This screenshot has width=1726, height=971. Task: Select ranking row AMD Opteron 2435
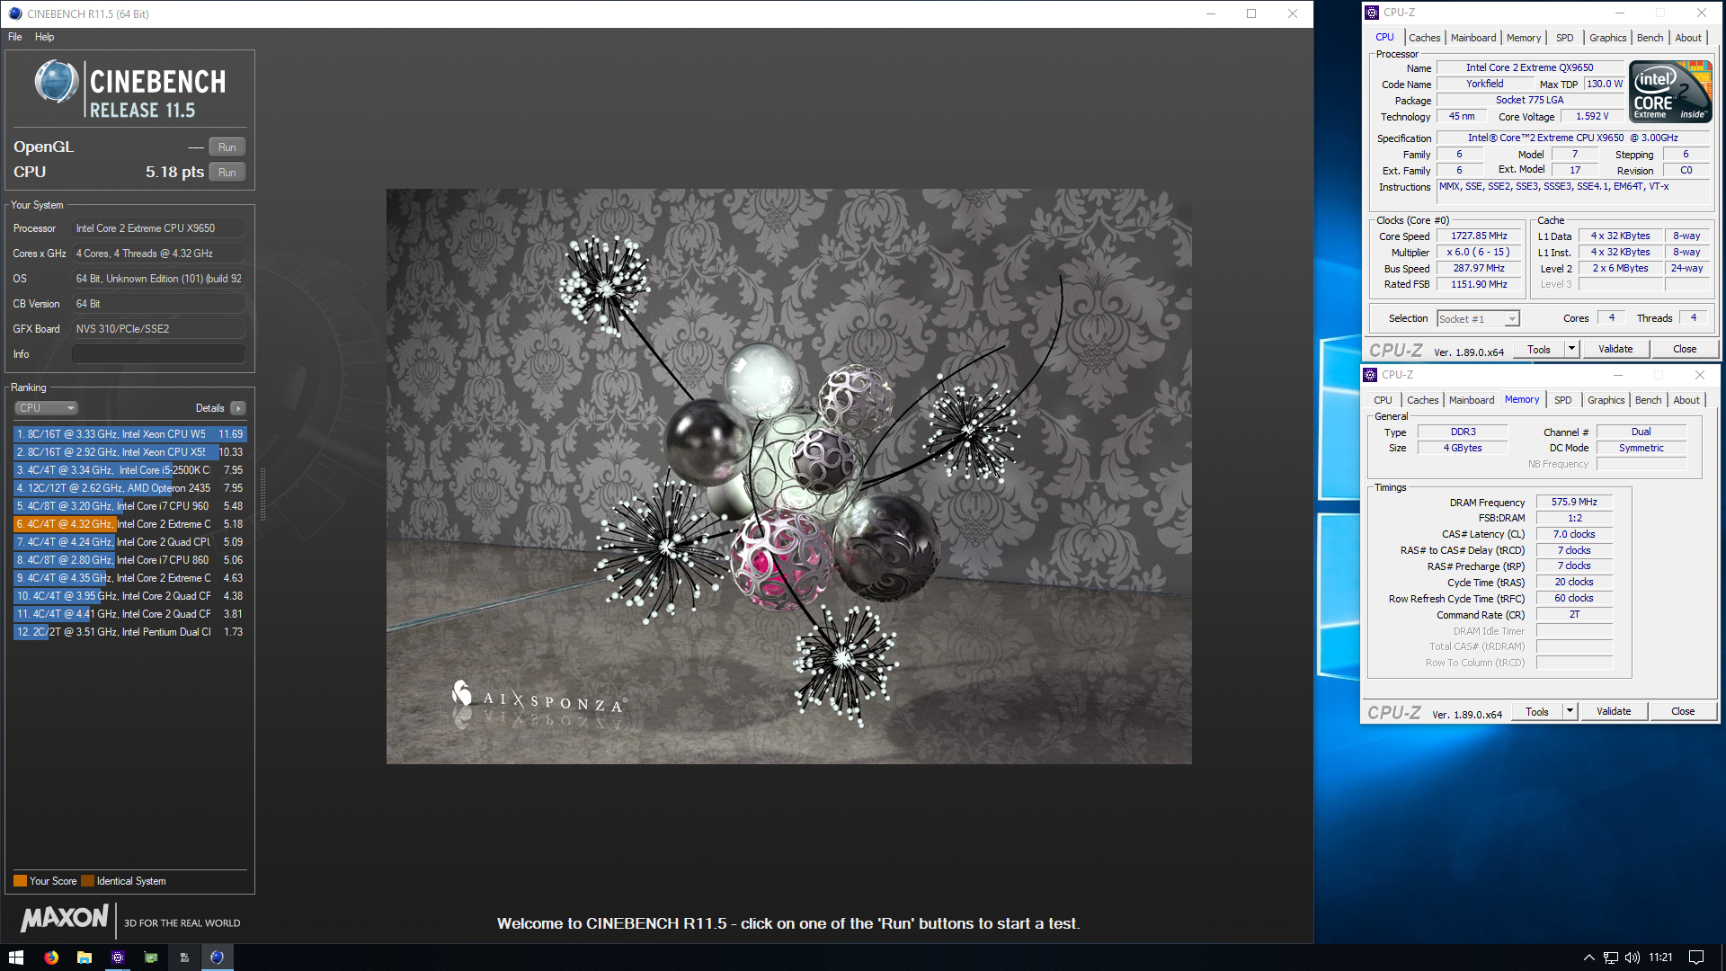(x=129, y=488)
